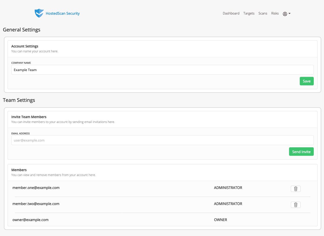Click the Members section title
The width and height of the screenshot is (324, 236).
[x=19, y=170]
